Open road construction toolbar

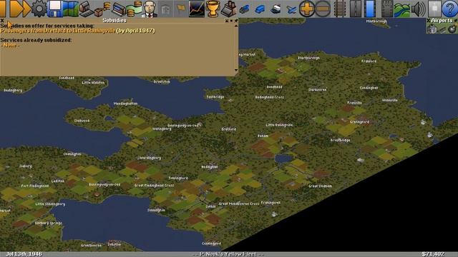(x=356, y=9)
